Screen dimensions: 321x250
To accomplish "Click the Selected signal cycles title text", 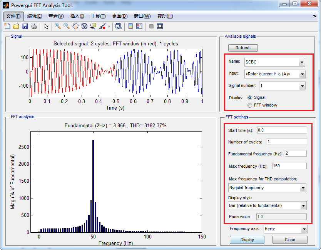I will tap(116, 43).
